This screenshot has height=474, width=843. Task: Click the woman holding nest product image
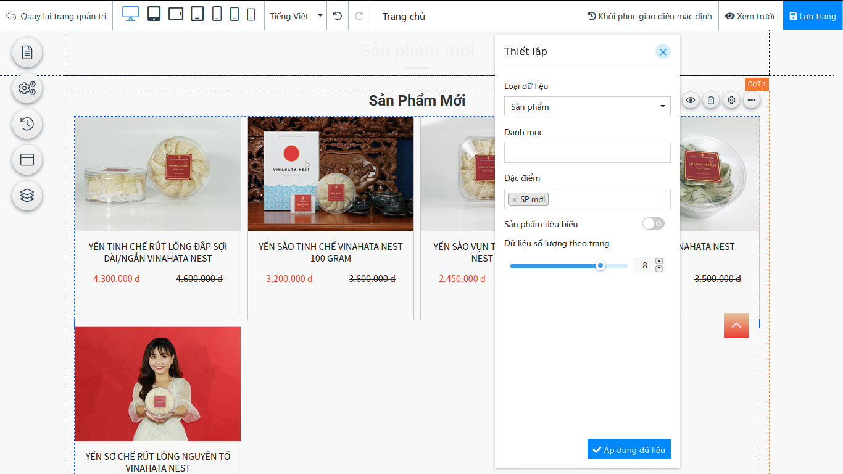pos(158,384)
